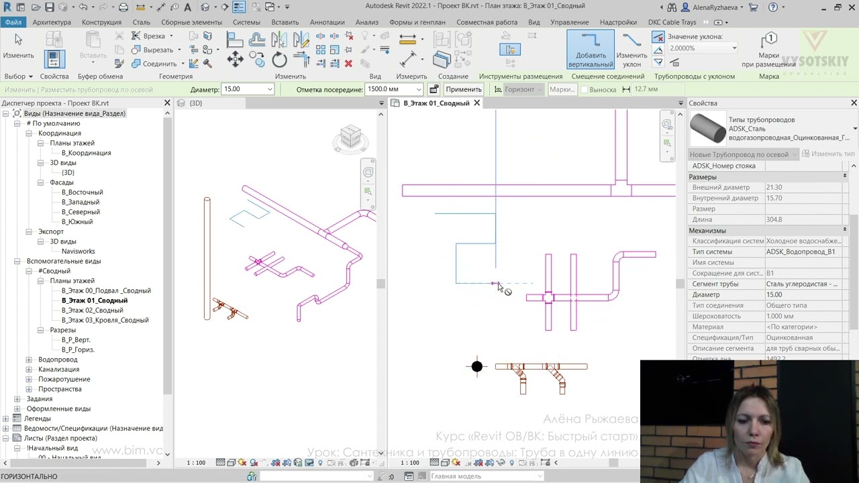
Task: Select Navisworks view in project browser
Action: pyautogui.click(x=79, y=252)
